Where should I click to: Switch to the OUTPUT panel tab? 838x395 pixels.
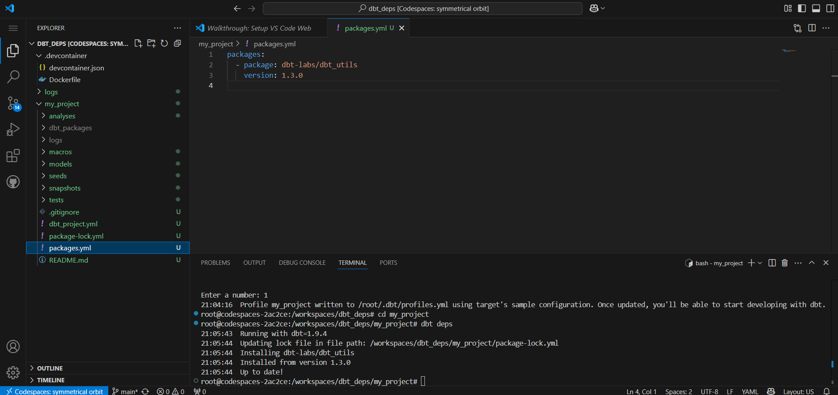pos(254,263)
